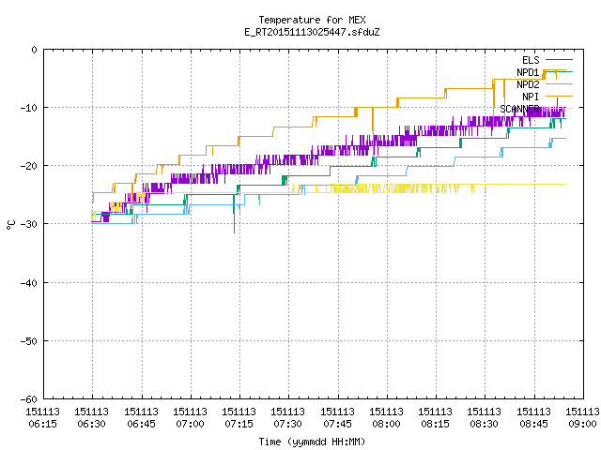Viewport: 601px width, 450px height.
Task: Click the x-axis label 'Time (yymmdd HH:MM)'
Action: coord(312,442)
